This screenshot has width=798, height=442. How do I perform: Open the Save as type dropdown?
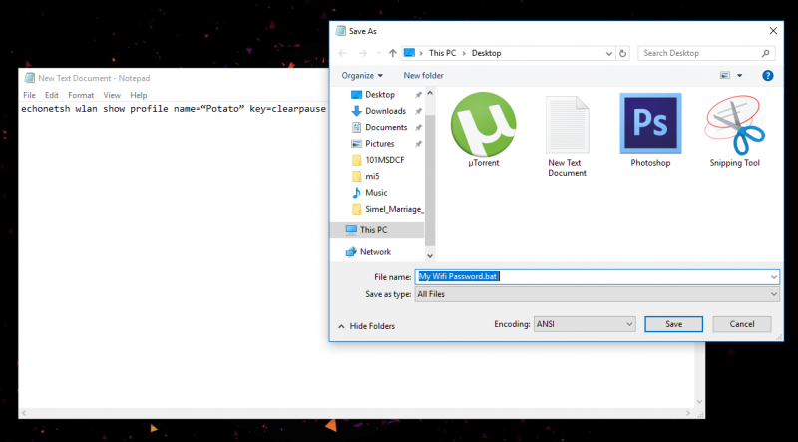597,294
